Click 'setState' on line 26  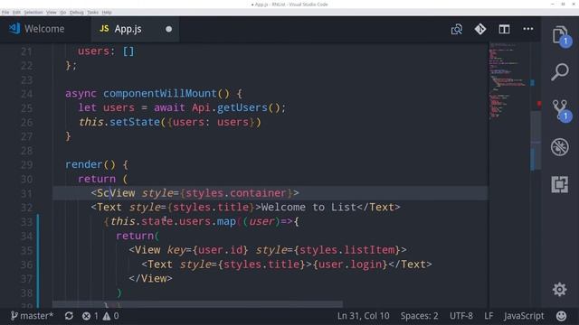point(135,122)
